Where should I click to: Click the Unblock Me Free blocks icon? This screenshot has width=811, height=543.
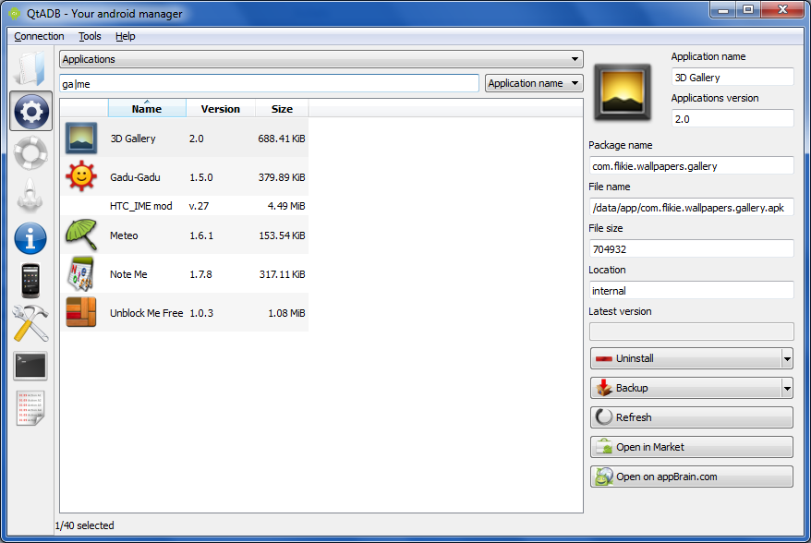click(x=81, y=312)
